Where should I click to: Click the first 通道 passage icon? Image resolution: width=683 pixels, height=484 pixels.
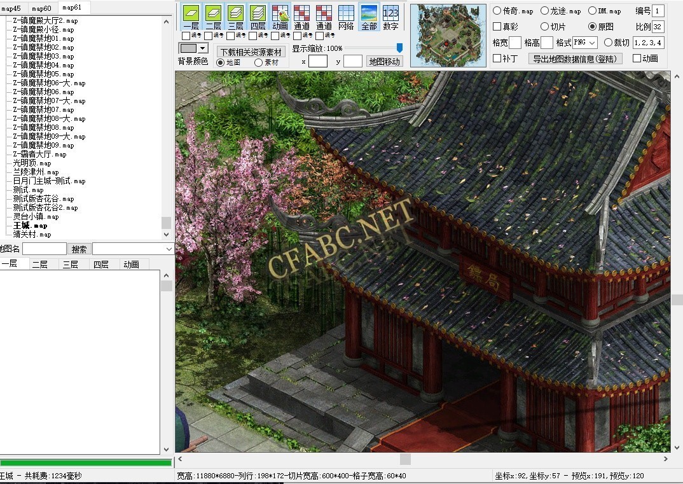tap(302, 17)
